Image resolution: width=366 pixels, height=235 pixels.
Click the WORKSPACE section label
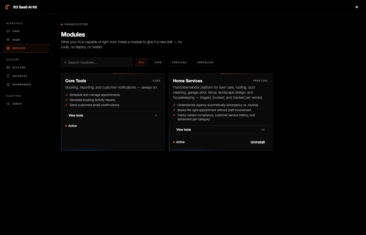(14, 23)
